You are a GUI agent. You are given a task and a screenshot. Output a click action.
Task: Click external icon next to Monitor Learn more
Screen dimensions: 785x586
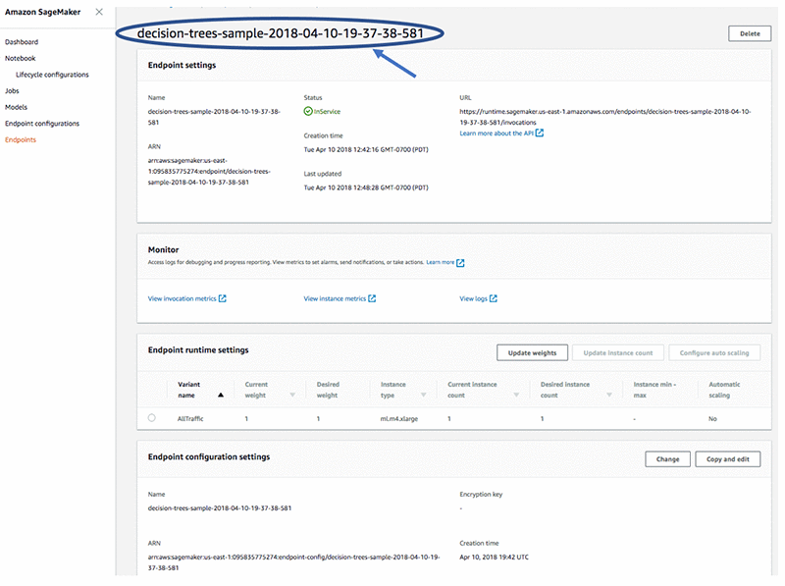[x=460, y=262]
